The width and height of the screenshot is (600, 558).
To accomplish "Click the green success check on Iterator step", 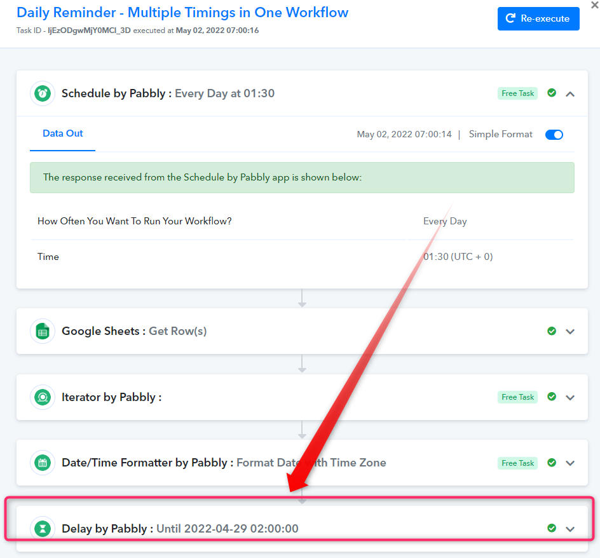I will pyautogui.click(x=552, y=397).
